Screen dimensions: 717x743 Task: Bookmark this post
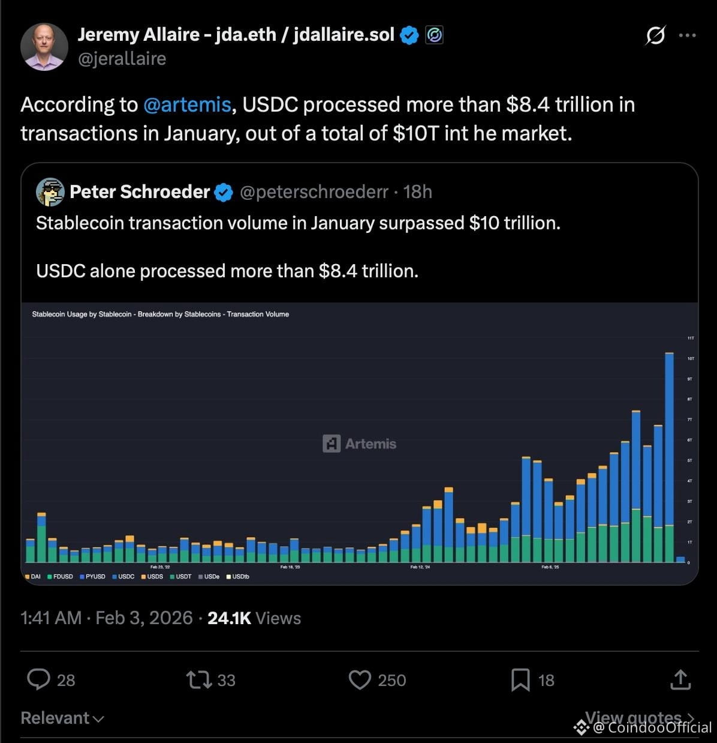520,679
